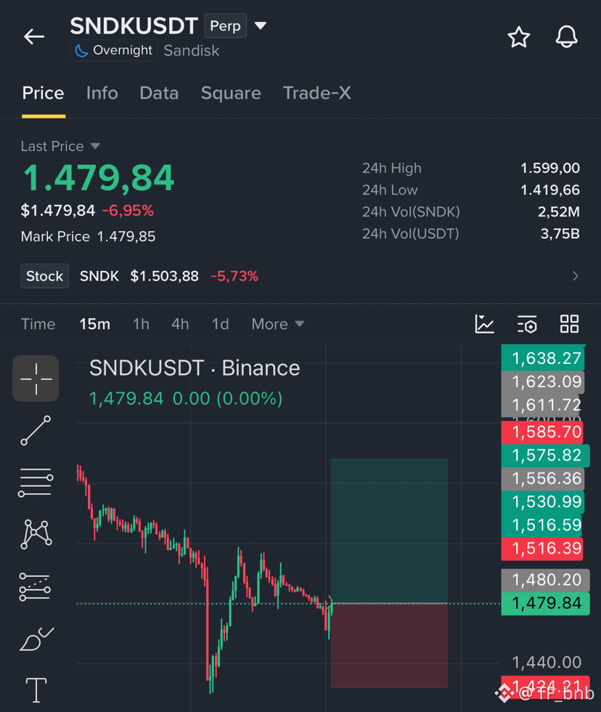Select the 15m interval

(x=95, y=324)
